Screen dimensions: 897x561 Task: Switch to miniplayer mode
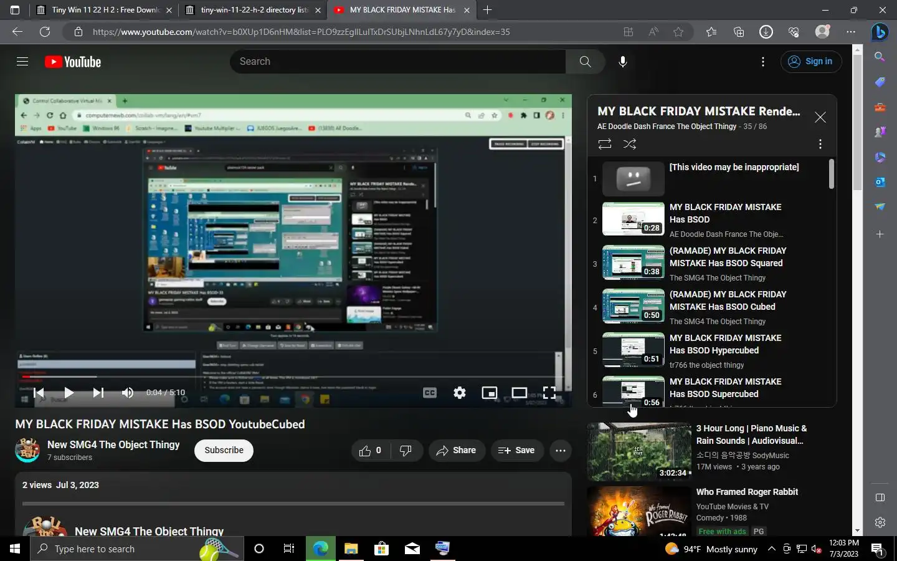pyautogui.click(x=490, y=393)
